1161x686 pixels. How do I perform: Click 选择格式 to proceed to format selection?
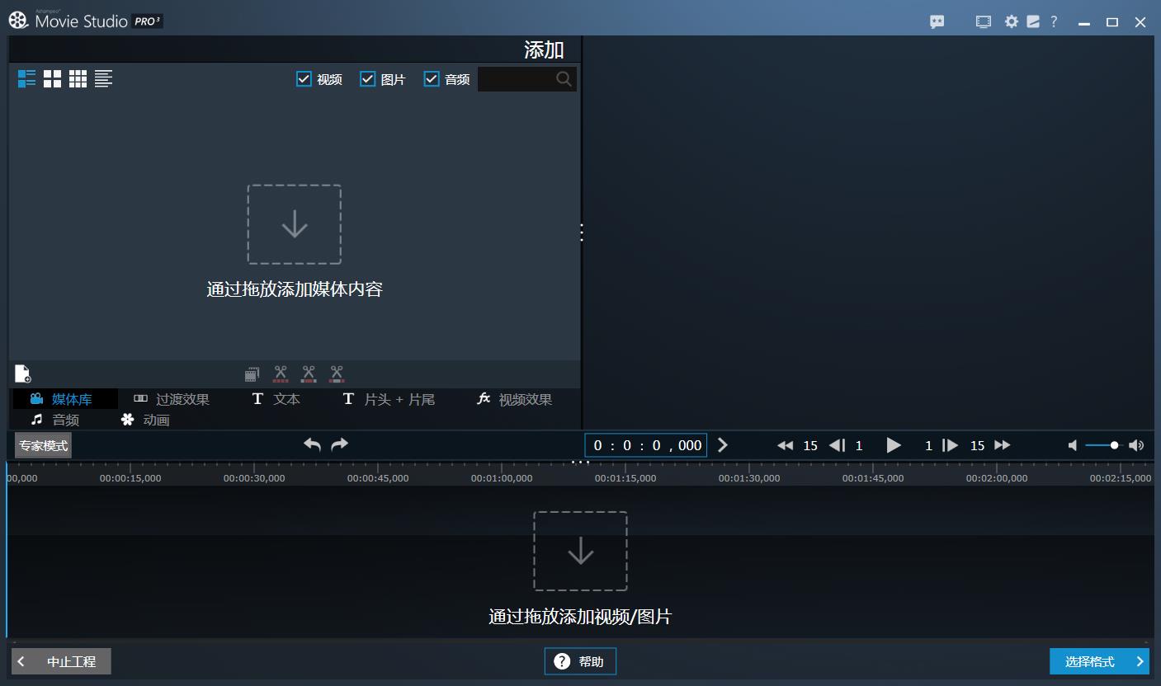[x=1098, y=661]
